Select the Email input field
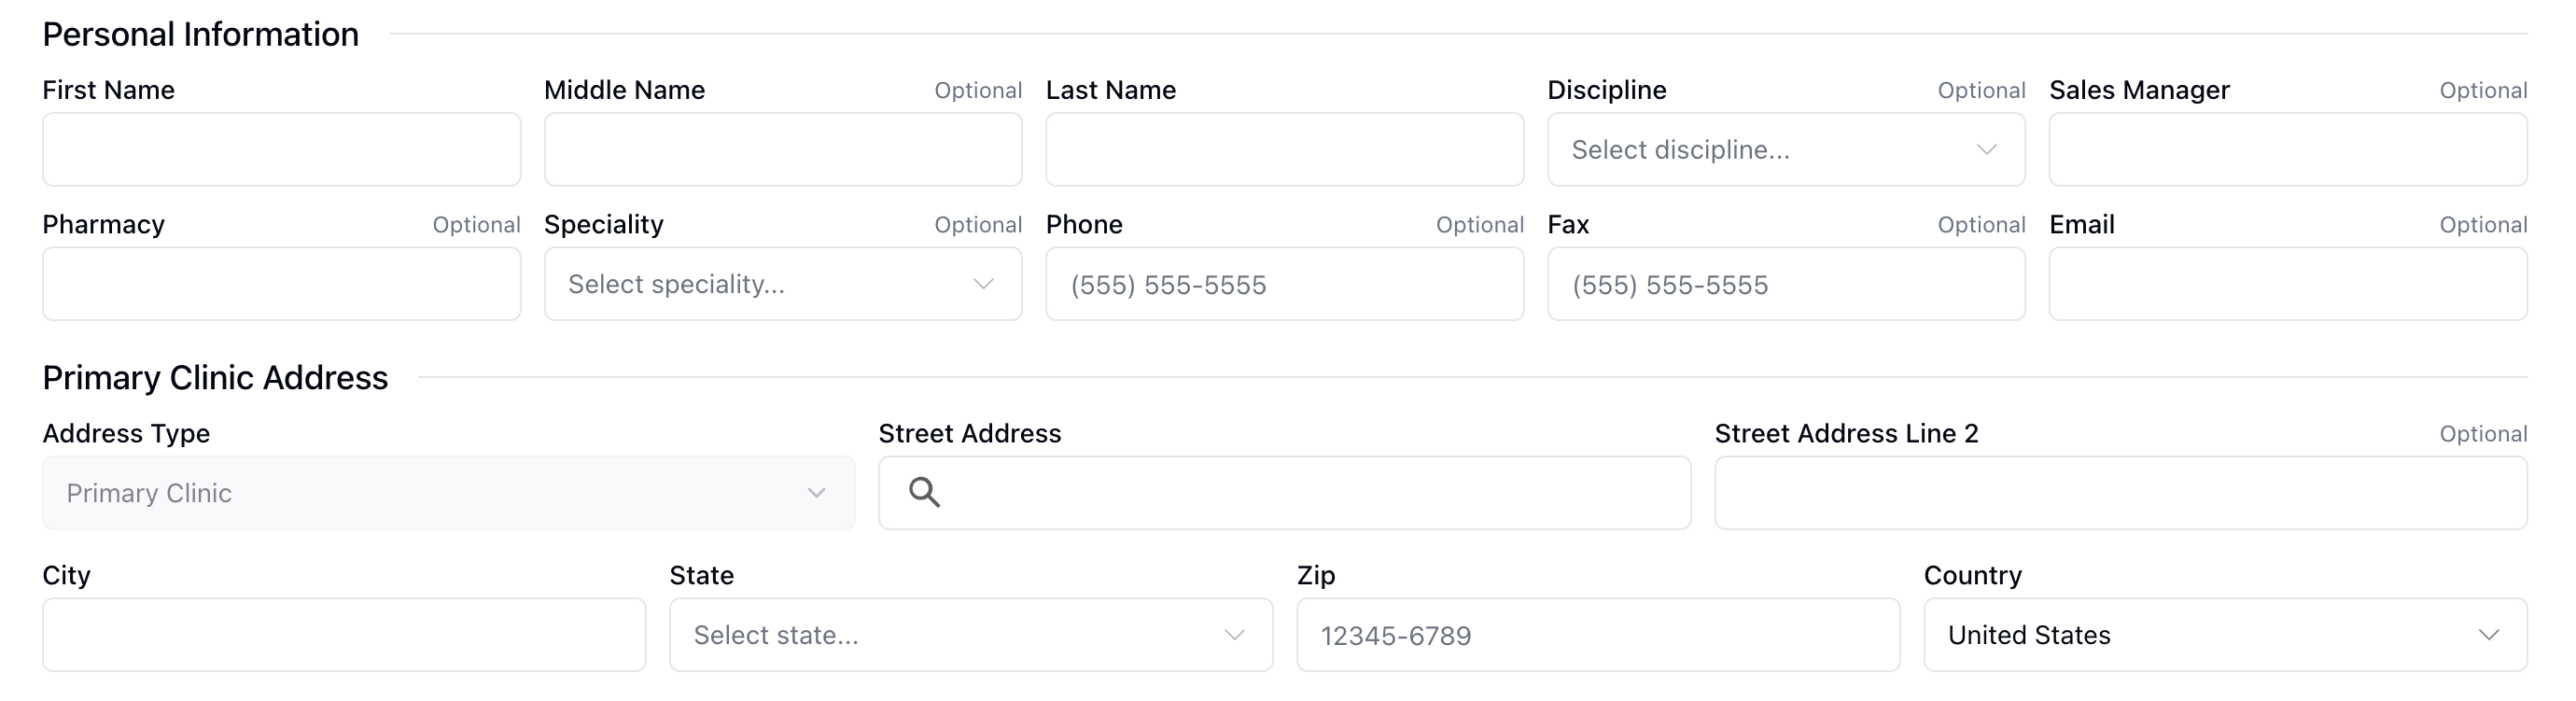The width and height of the screenshot is (2576, 701). coord(2287,285)
